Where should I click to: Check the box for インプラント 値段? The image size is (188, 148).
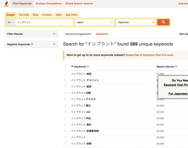[x=66, y=74]
